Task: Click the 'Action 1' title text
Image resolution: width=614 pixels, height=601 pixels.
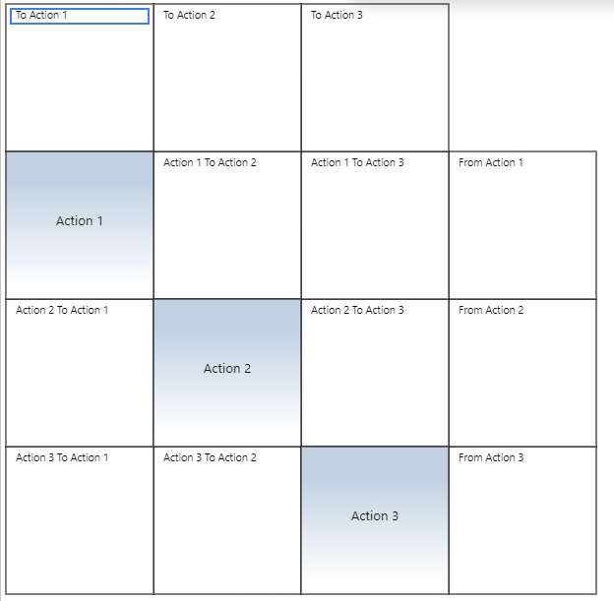Action: coord(80,221)
